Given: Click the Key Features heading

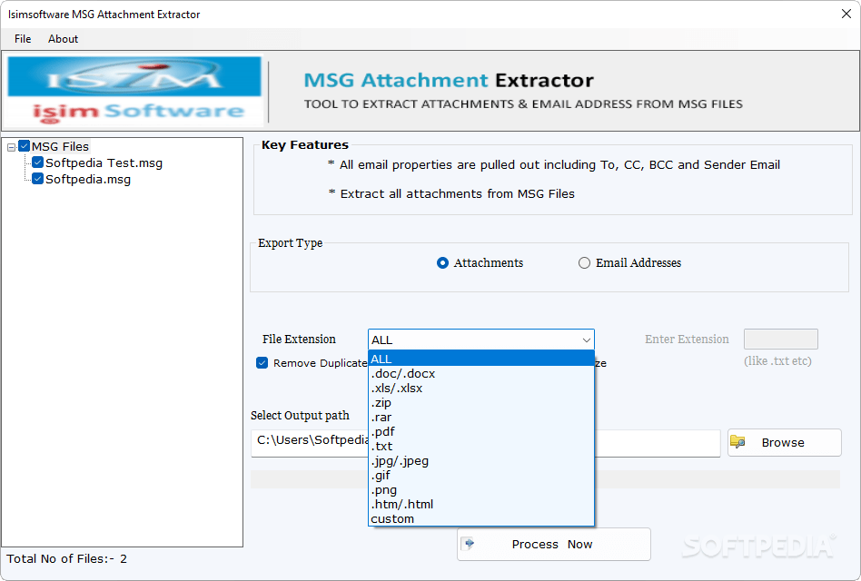Looking at the screenshot, I should pyautogui.click(x=305, y=145).
